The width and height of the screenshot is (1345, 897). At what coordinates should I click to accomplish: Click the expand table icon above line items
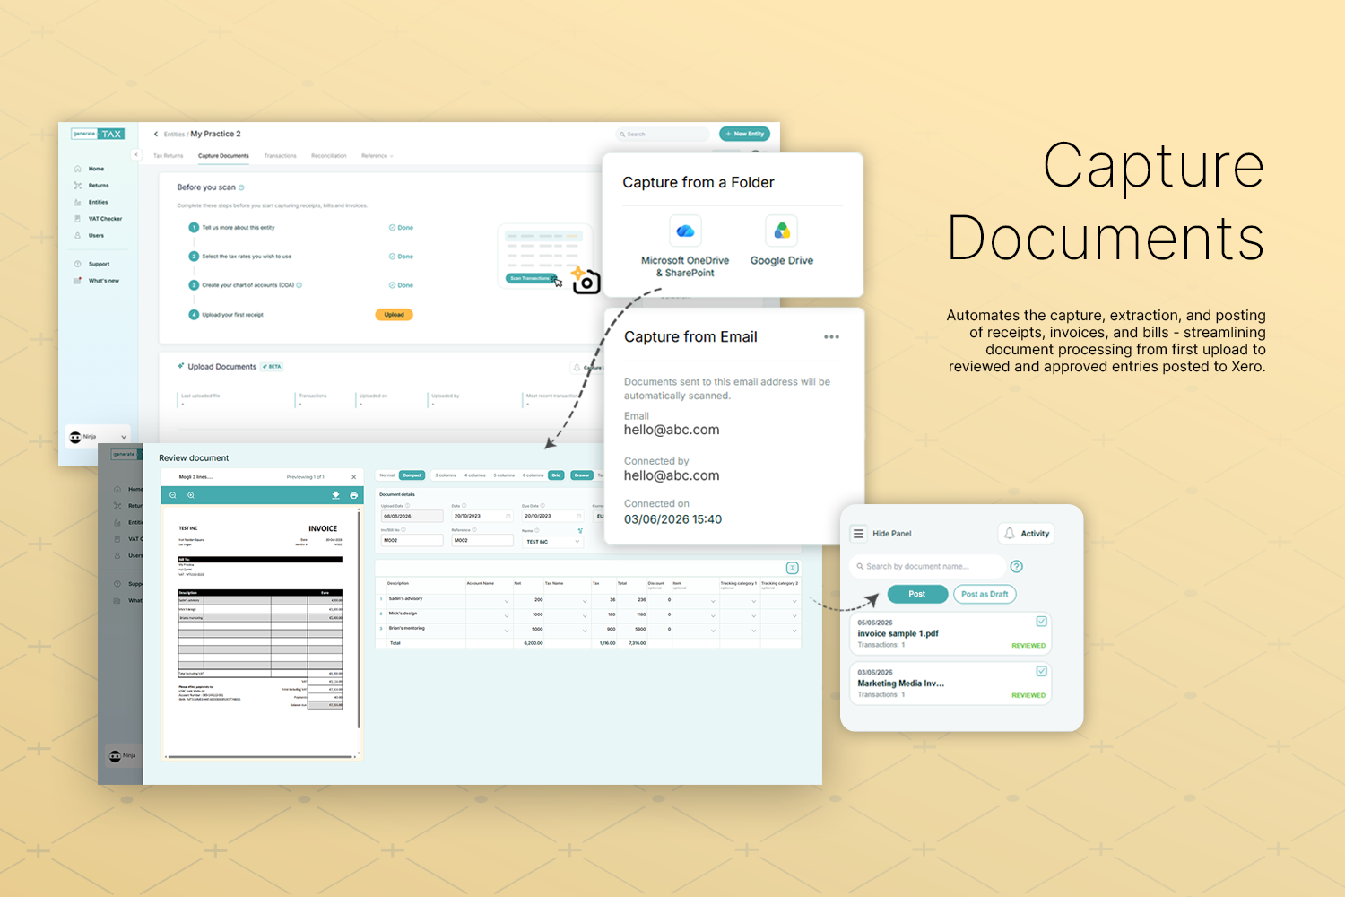(792, 568)
